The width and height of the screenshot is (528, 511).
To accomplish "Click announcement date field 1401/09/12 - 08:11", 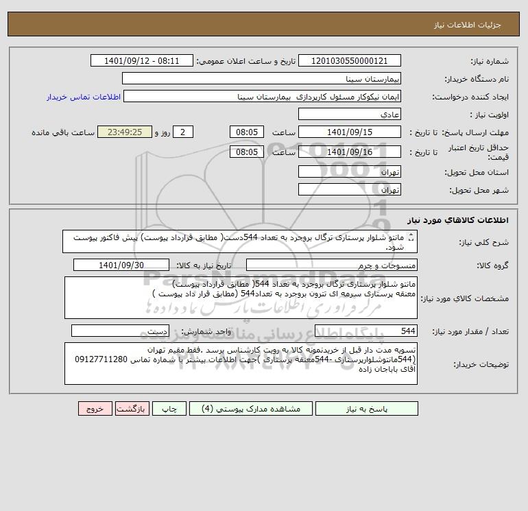I will click(x=142, y=60).
